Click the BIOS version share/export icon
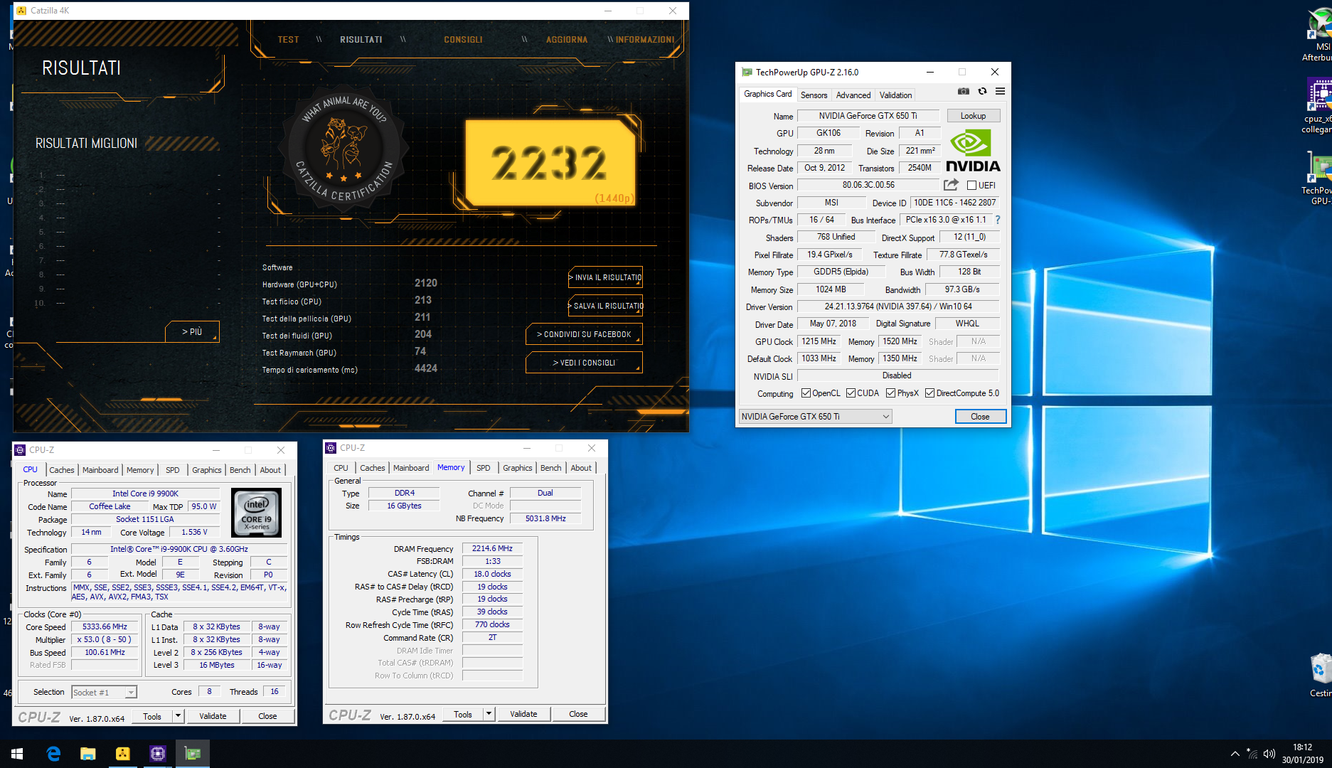Viewport: 1332px width, 768px height. pos(951,185)
